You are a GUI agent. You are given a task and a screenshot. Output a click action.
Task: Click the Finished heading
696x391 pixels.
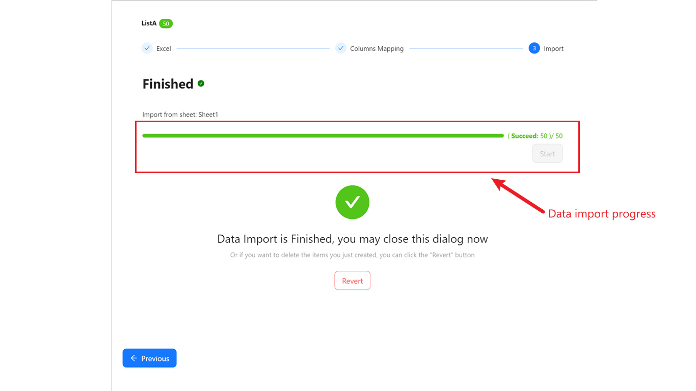tap(168, 84)
